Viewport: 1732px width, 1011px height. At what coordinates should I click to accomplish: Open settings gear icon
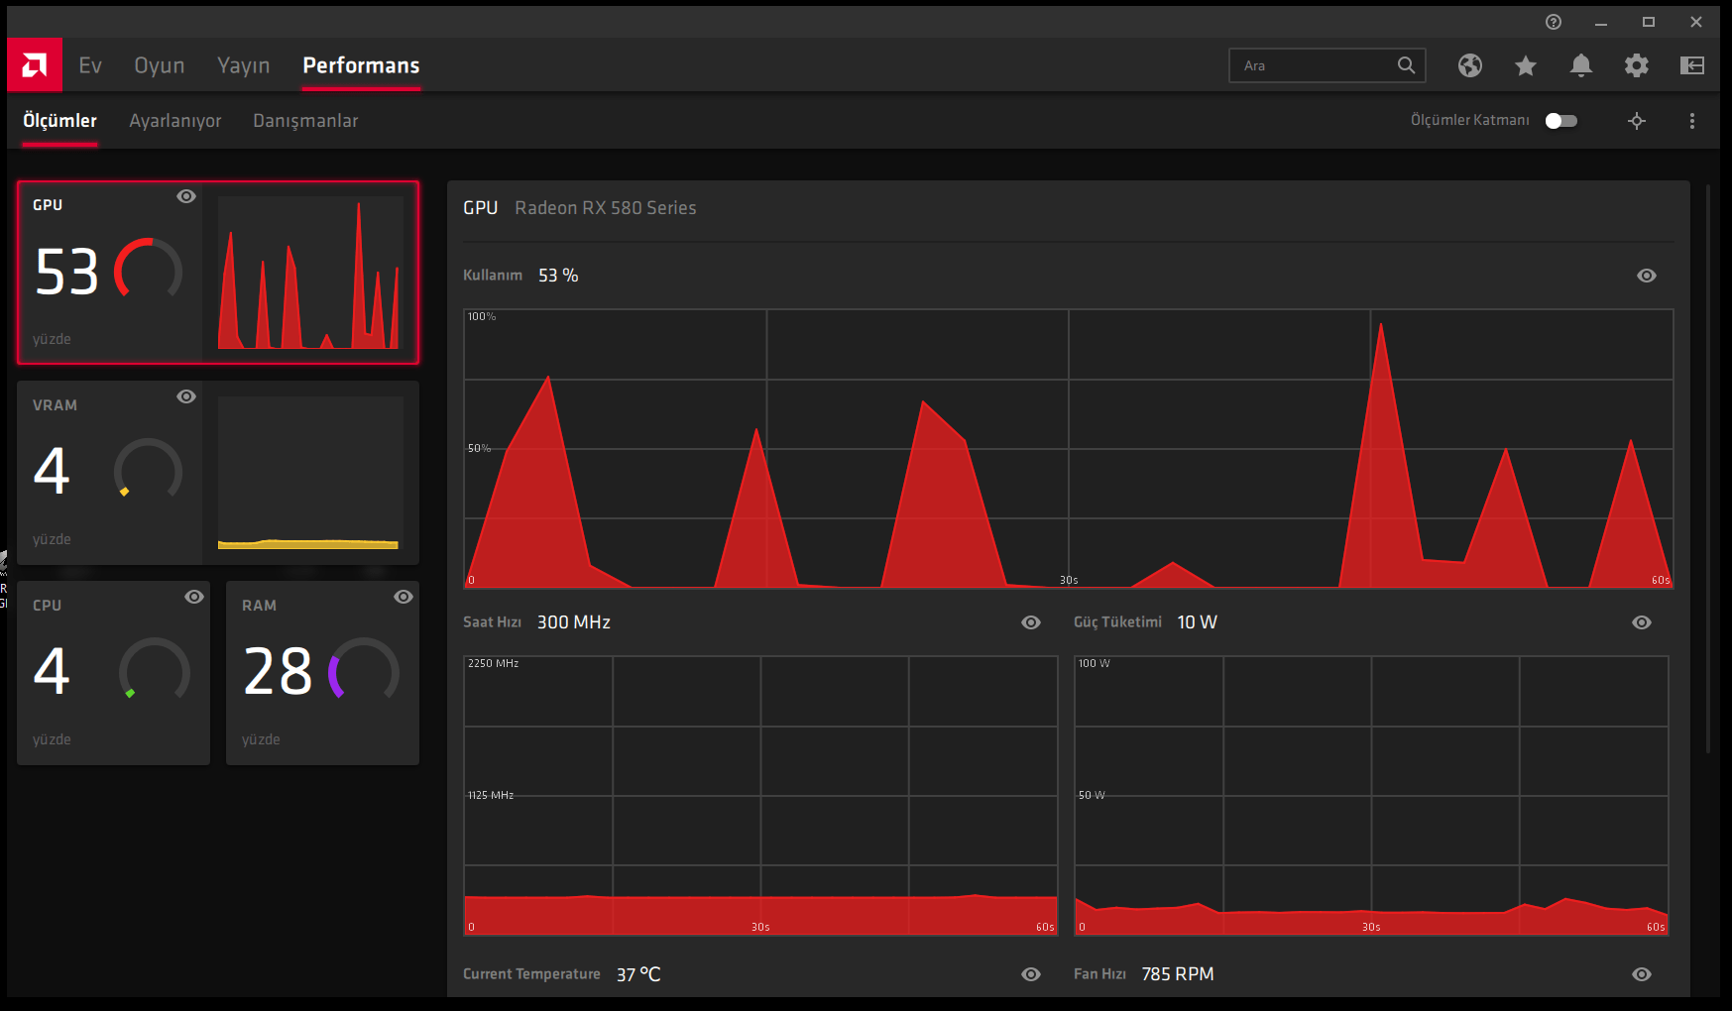(x=1637, y=65)
